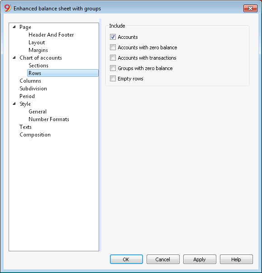Screen dimensions: 262x273
Task: Open Subdivision settings
Action: (x=33, y=89)
